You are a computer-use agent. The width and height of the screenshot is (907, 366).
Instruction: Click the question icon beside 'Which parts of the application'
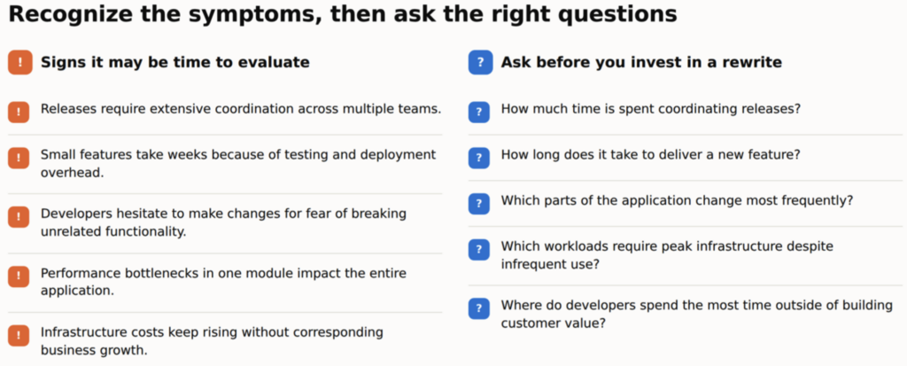(x=479, y=204)
